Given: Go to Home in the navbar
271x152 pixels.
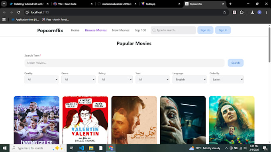Looking at the screenshot, I should [75, 30].
